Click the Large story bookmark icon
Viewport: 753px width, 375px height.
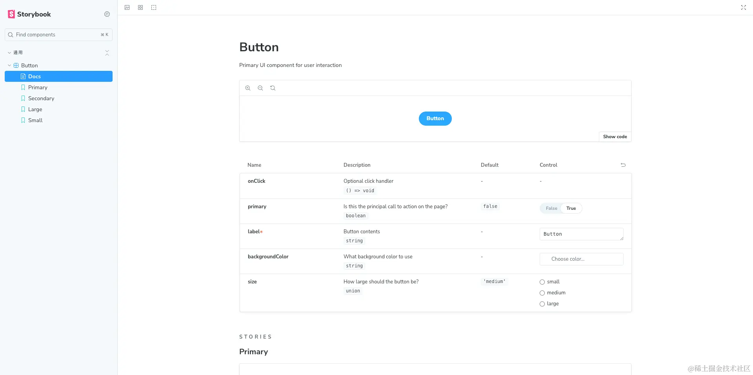(23, 109)
